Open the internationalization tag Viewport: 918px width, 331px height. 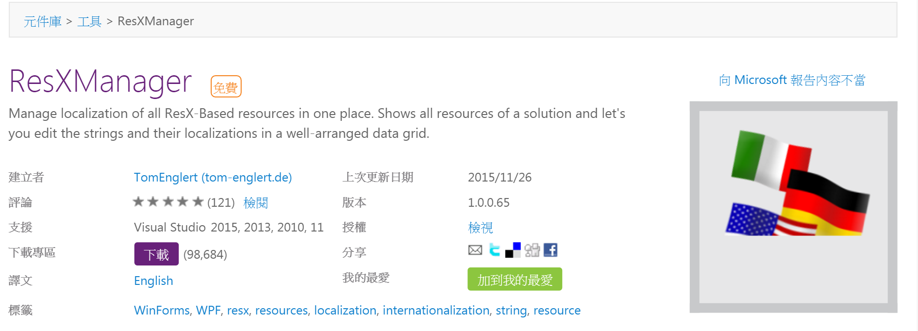tap(436, 310)
